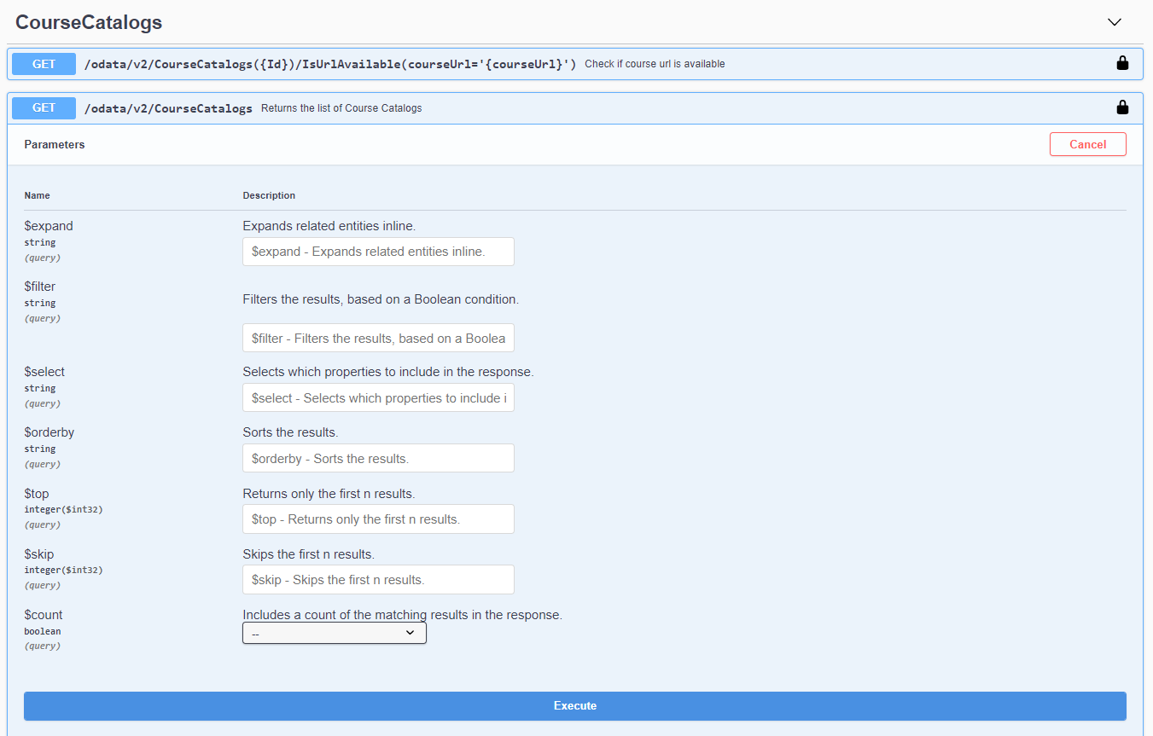Click the $top integer input field

click(x=378, y=519)
